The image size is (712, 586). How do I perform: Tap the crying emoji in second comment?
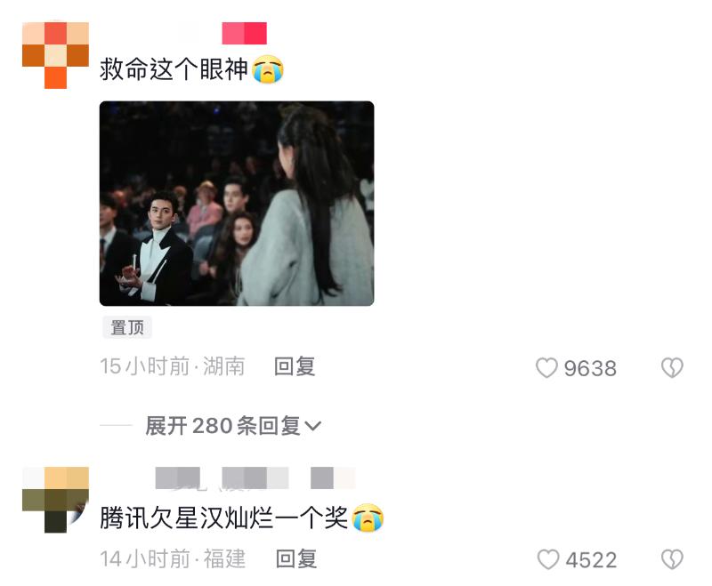click(368, 517)
